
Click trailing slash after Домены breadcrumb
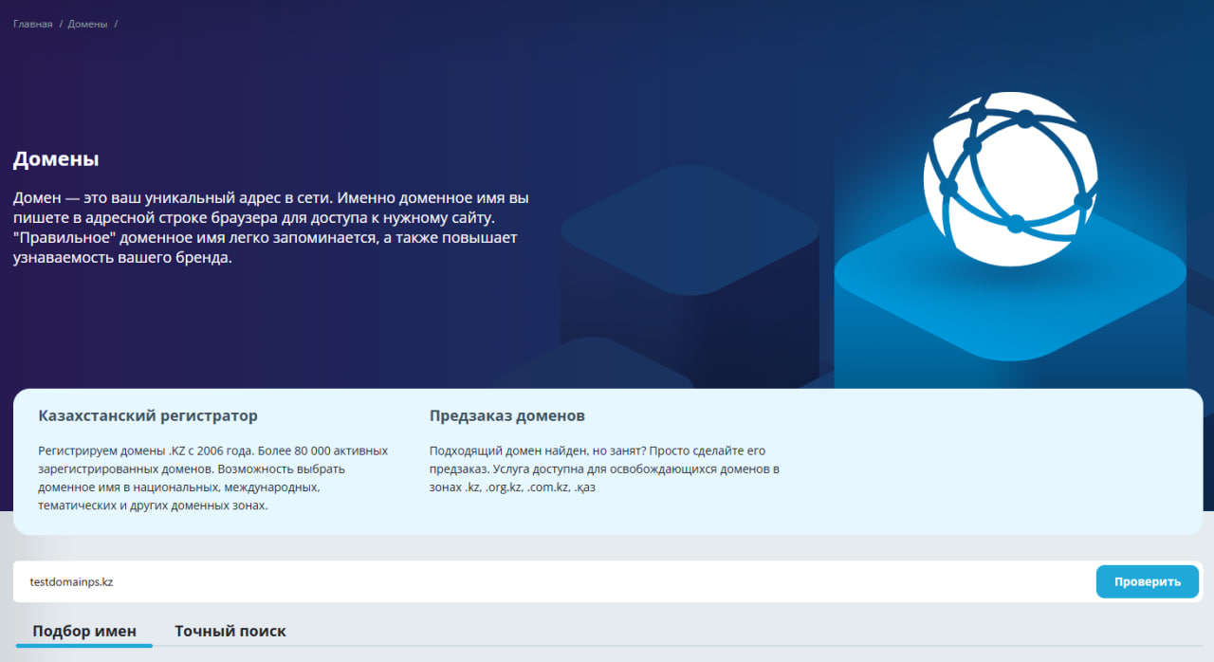[116, 24]
